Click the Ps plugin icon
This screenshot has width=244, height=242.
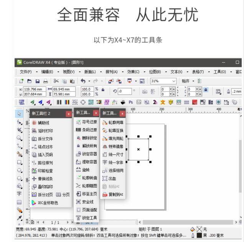pyautogui.click(x=131, y=102)
